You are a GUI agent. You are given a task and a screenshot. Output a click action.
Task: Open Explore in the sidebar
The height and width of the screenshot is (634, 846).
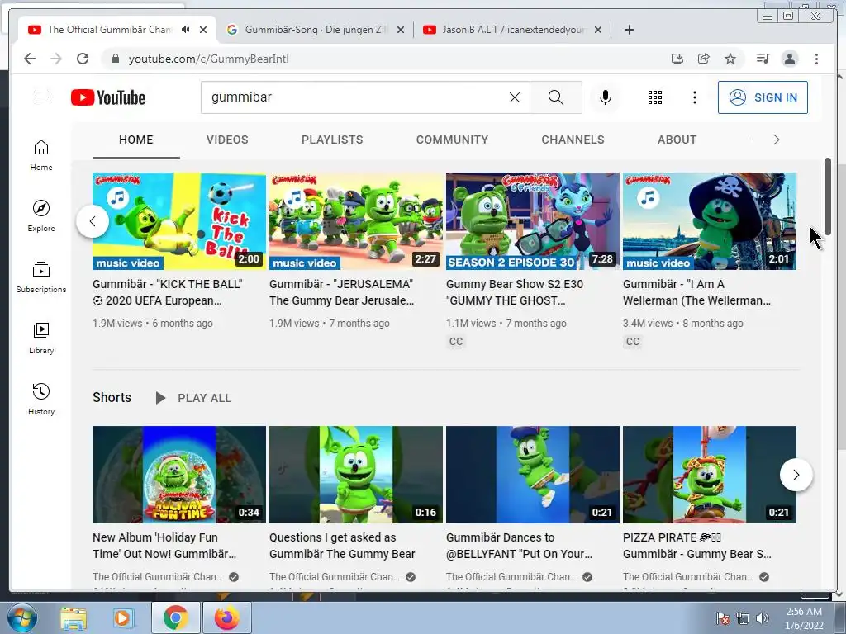pos(41,216)
